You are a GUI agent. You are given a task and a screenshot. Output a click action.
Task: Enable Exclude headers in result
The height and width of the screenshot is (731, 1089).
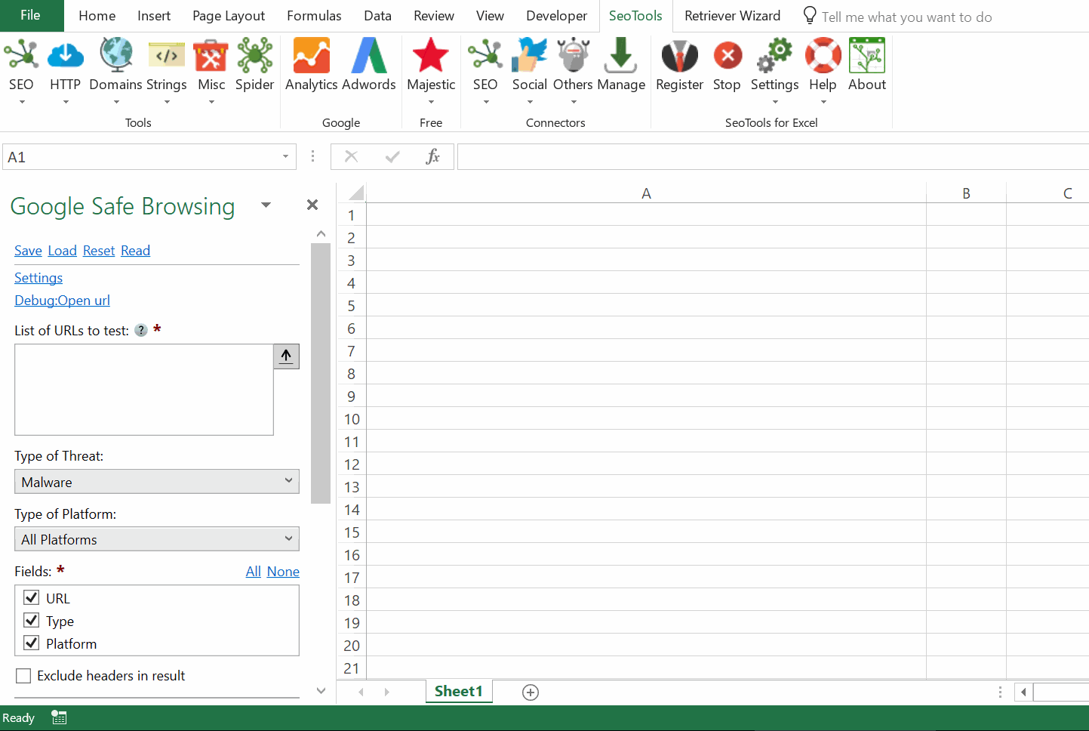point(24,676)
